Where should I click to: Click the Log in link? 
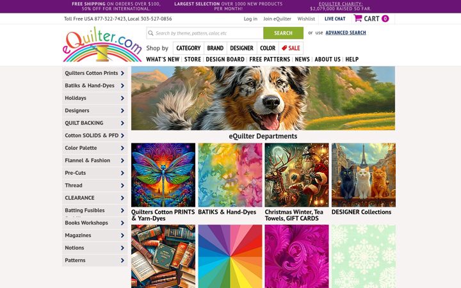pos(250,19)
